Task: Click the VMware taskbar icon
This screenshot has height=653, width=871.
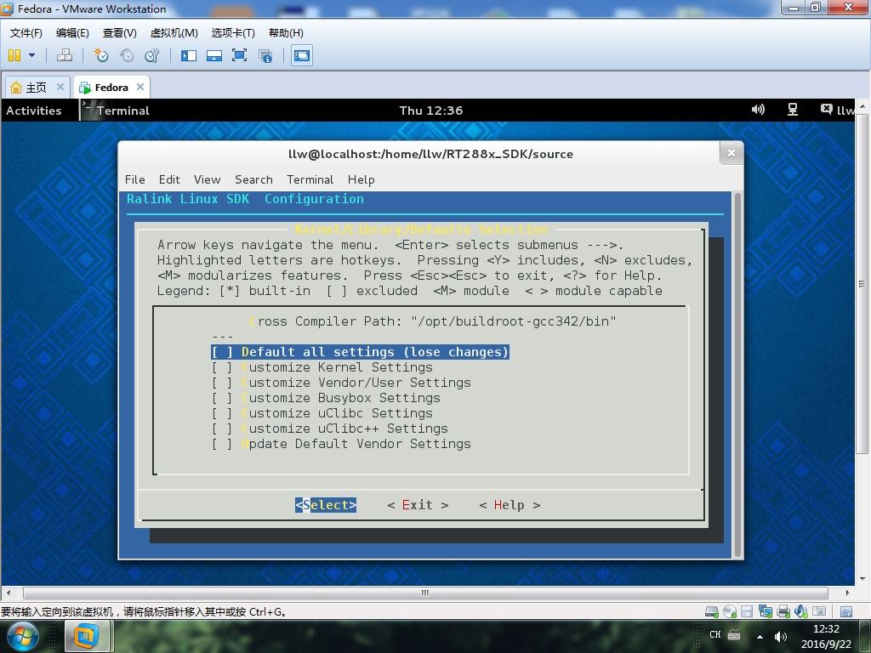Action: pyautogui.click(x=86, y=637)
